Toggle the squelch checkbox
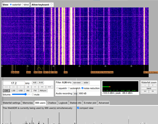The image size is (158, 124). 57,88
